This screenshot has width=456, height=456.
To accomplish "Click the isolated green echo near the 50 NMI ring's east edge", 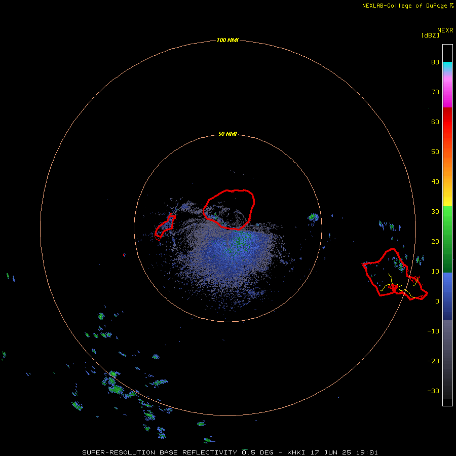I will point(313,217).
